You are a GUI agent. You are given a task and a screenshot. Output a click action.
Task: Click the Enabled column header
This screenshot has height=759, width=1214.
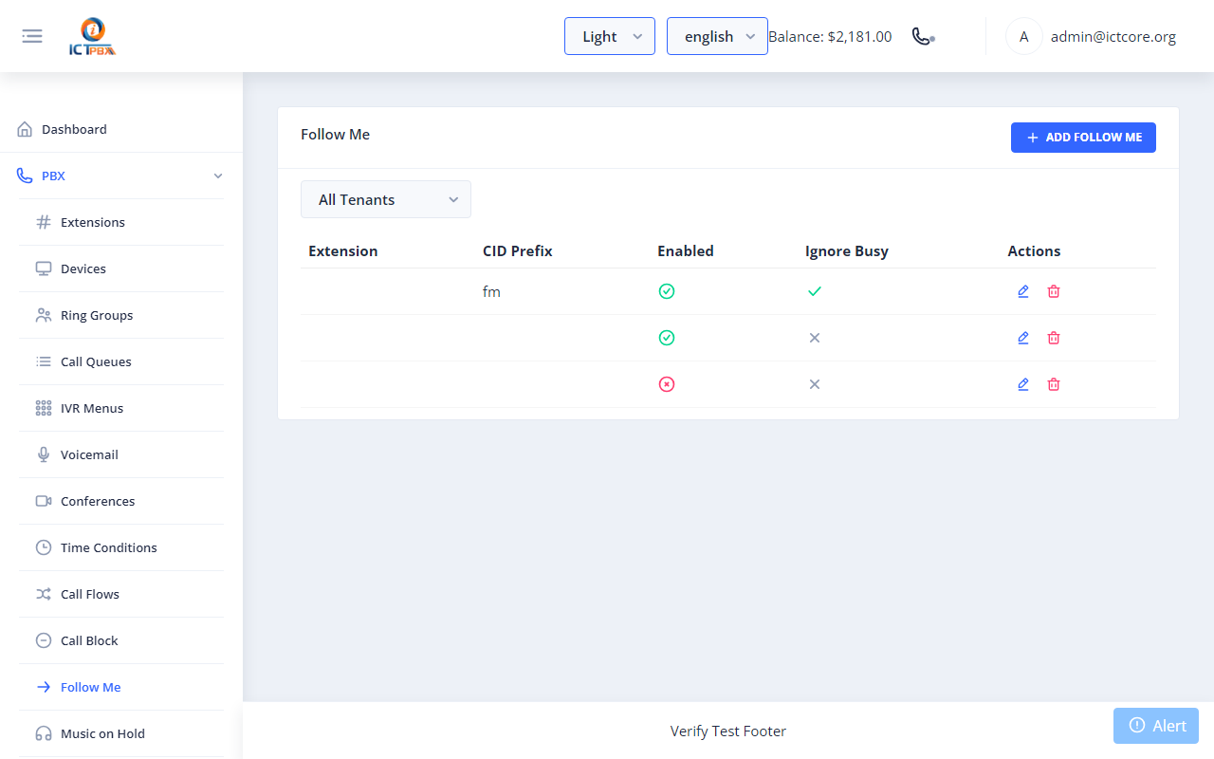(x=686, y=251)
